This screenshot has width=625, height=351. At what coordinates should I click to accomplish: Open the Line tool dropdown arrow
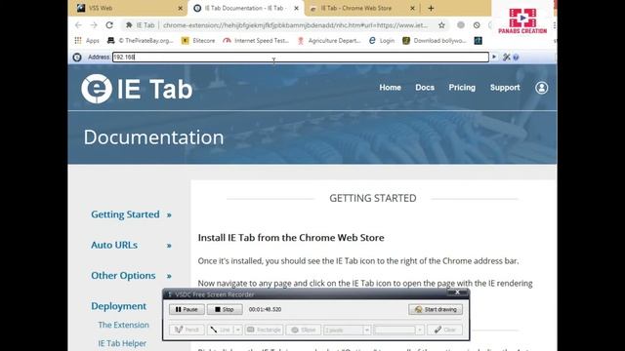(238, 330)
